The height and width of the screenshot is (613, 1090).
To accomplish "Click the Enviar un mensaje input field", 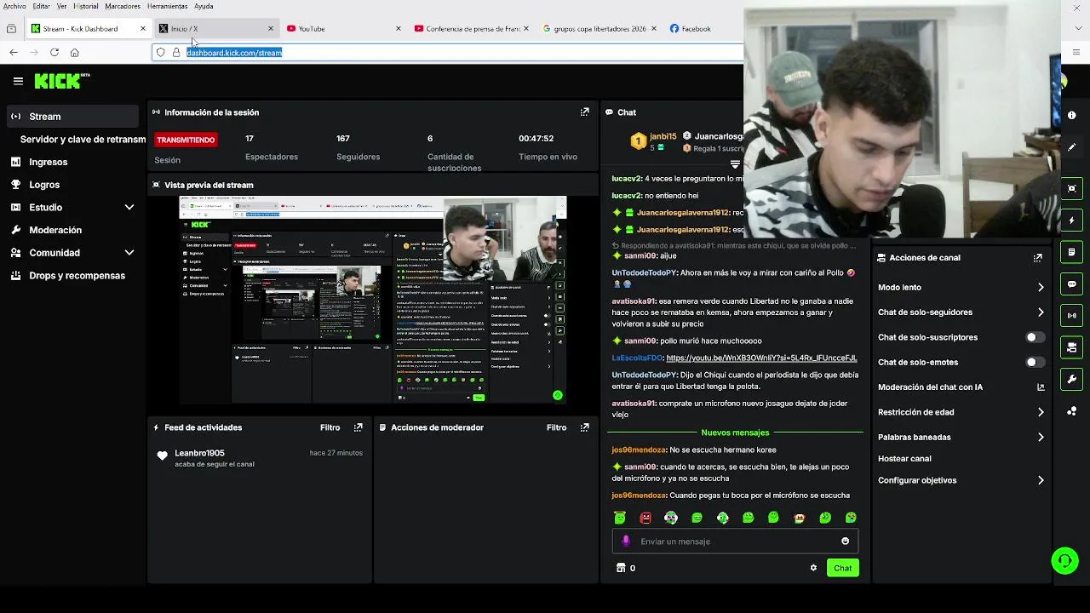I will pos(735,541).
